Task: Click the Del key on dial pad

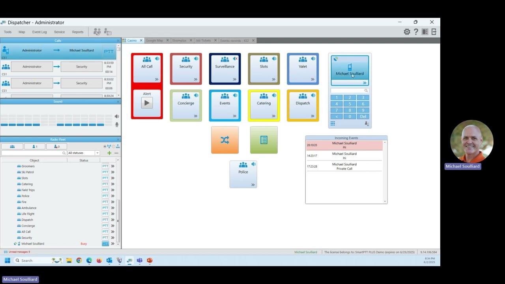Action: [363, 116]
